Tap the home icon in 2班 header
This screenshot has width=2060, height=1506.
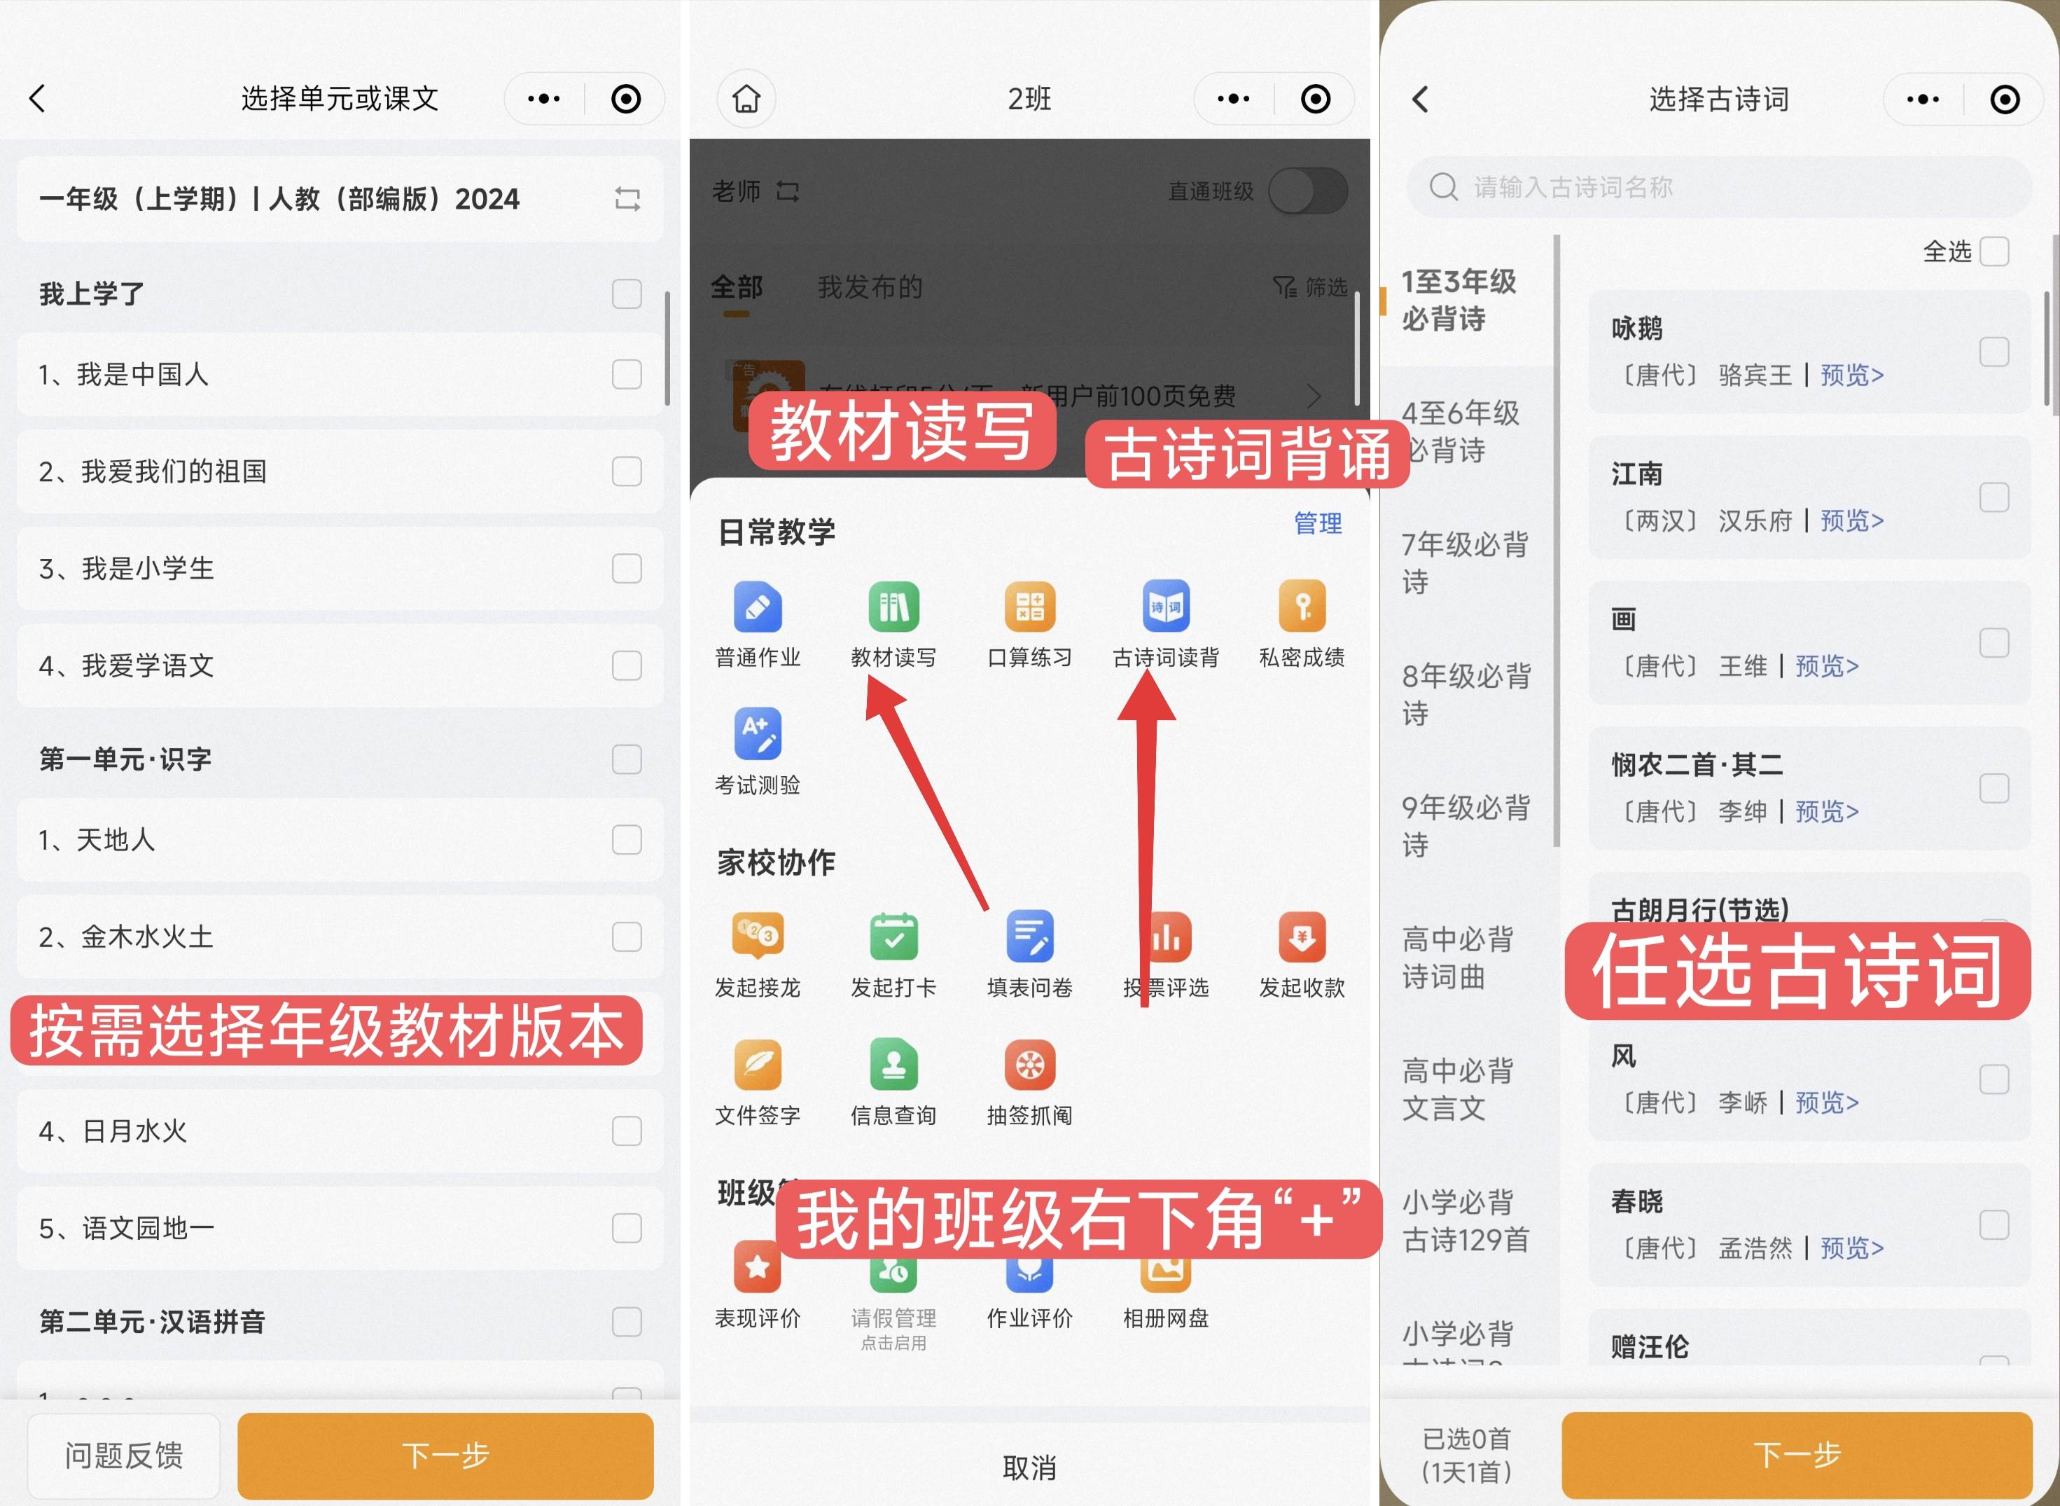click(746, 99)
